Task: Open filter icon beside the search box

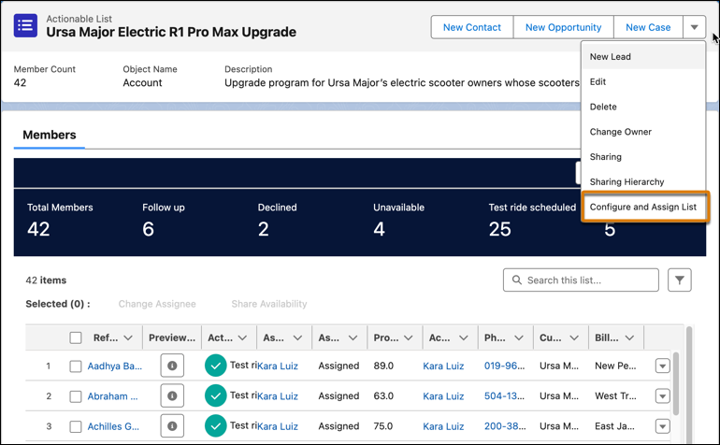Action: click(x=679, y=280)
